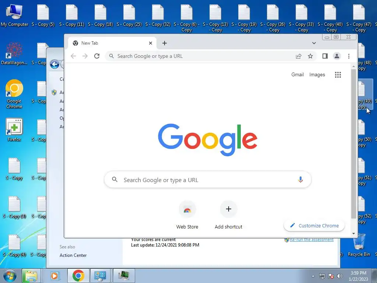Open the Web Store shortcut
This screenshot has width=377, height=283.
187,215
